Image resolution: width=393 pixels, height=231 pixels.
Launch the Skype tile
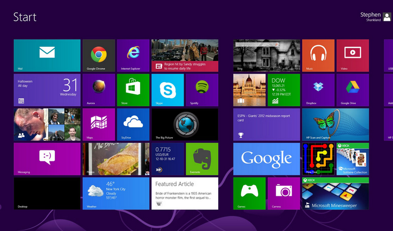click(168, 90)
